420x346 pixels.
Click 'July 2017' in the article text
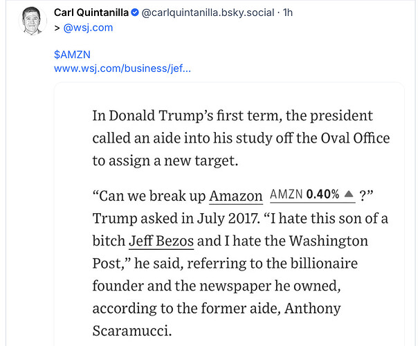(228, 219)
